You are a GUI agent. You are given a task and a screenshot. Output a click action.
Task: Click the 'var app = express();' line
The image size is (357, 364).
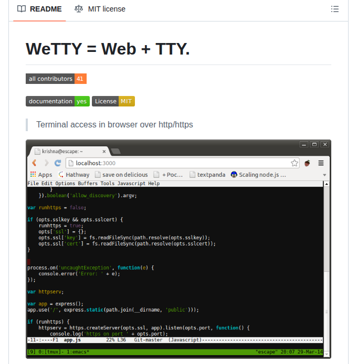[55, 304]
